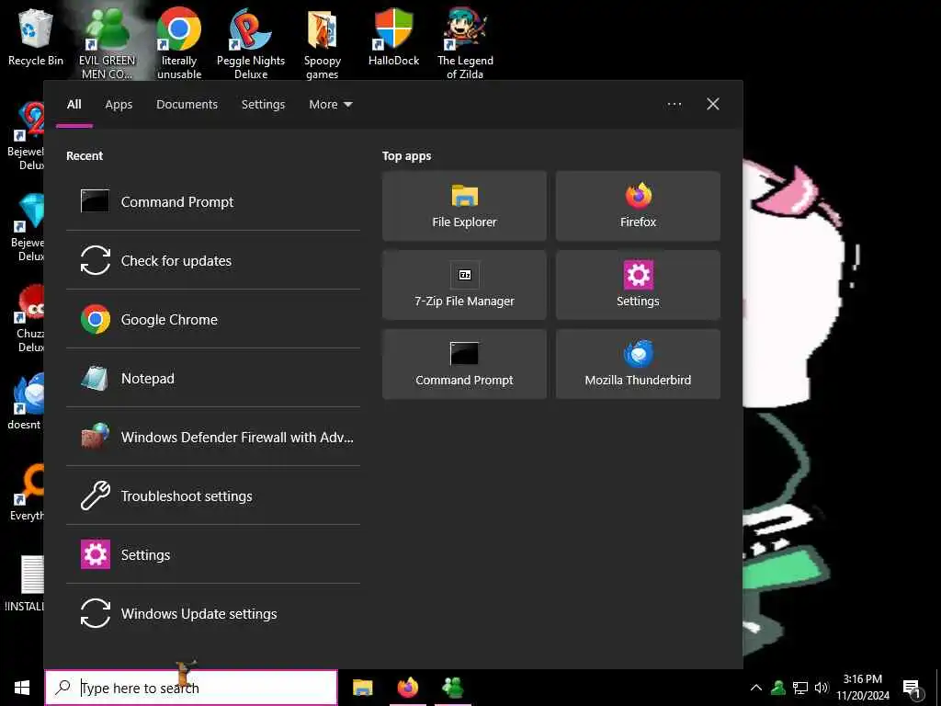Select the All search tab
941x706 pixels.
tap(74, 105)
